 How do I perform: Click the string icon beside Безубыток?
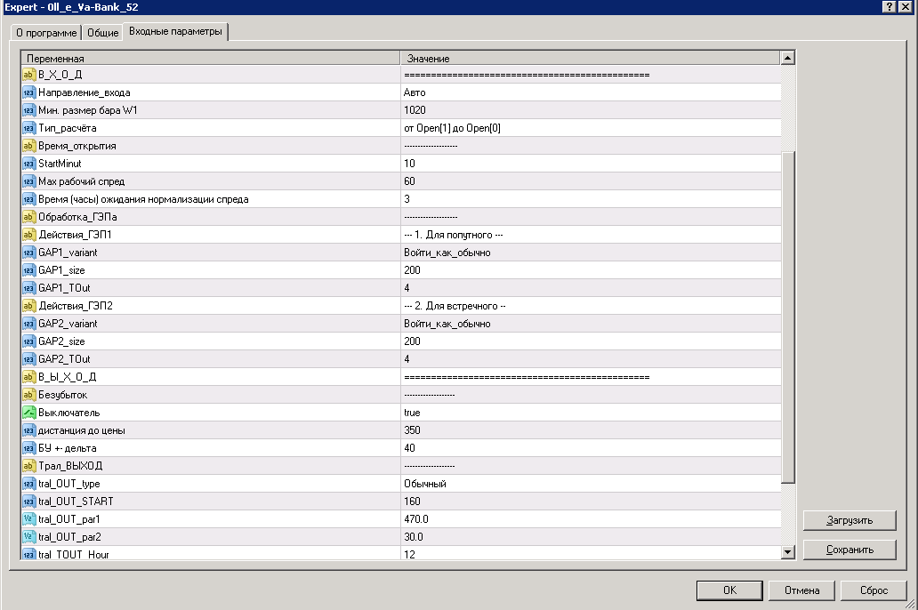pos(28,395)
